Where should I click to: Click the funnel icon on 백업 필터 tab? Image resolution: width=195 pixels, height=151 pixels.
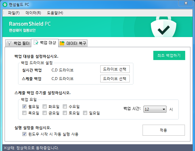pos(9,43)
